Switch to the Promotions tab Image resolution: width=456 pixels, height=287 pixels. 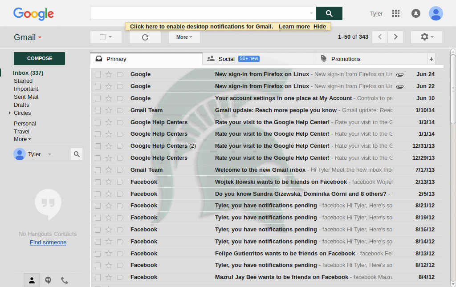[x=371, y=59]
